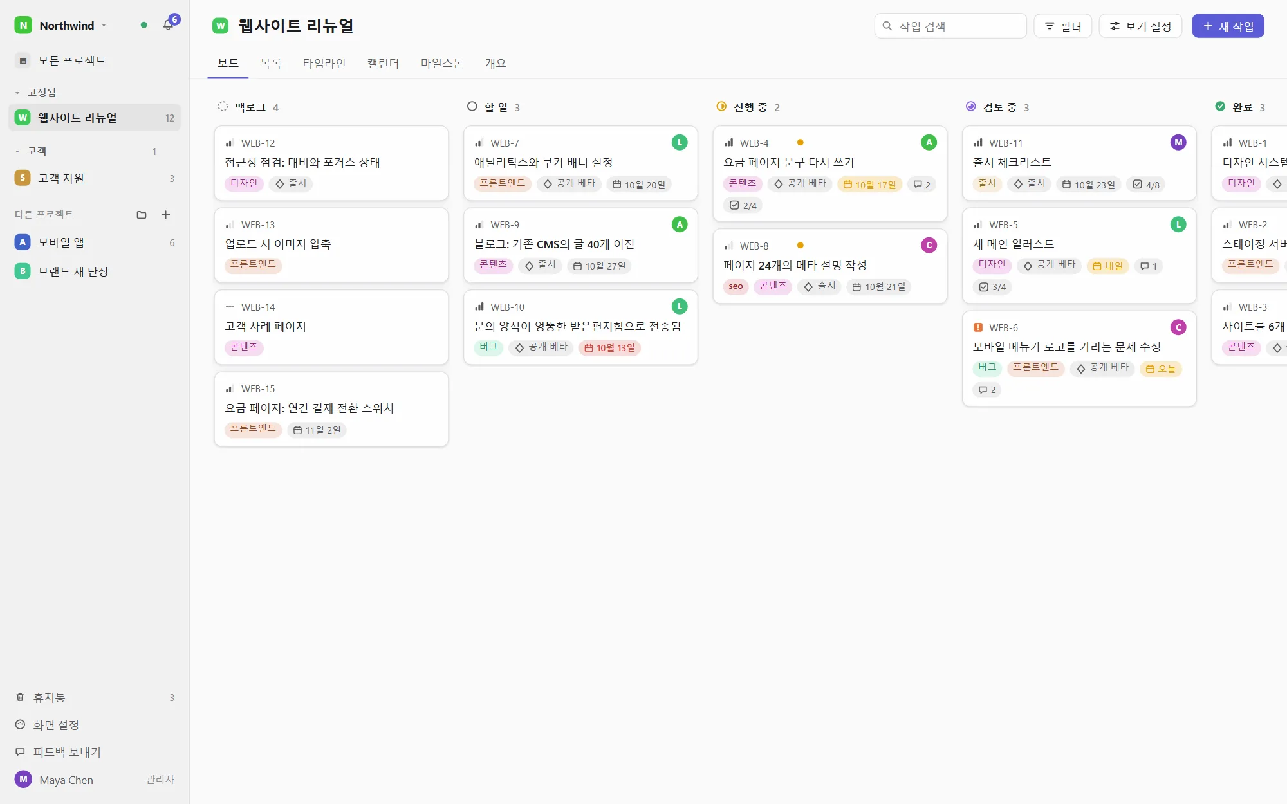Click the 3/4 checklist badge on WEB-5
The height and width of the screenshot is (804, 1287).
[992, 287]
